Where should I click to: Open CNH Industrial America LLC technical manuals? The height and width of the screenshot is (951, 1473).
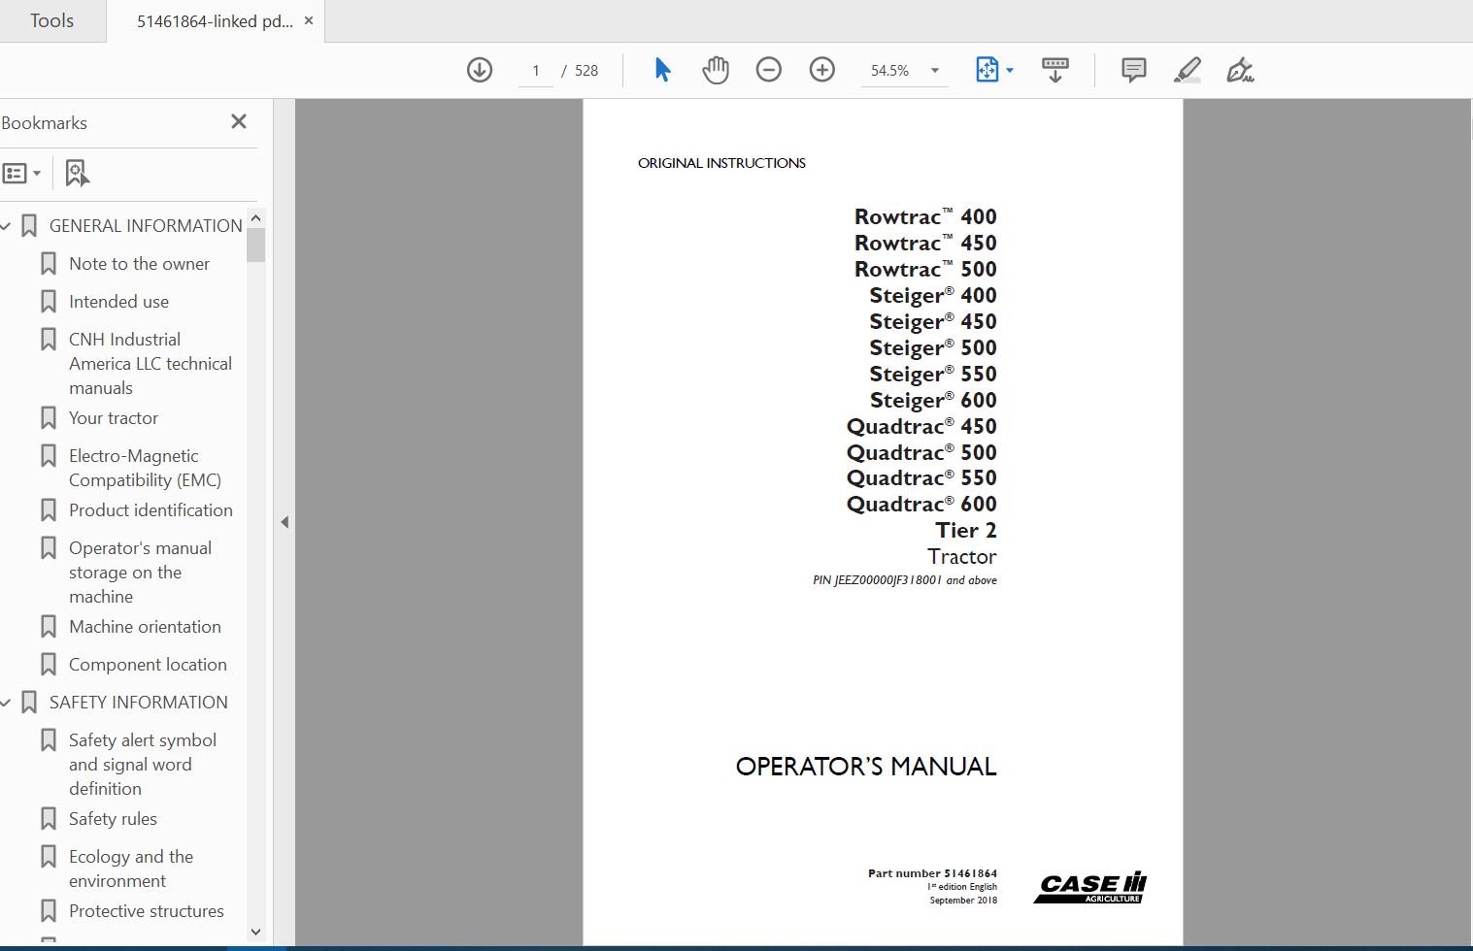point(151,364)
